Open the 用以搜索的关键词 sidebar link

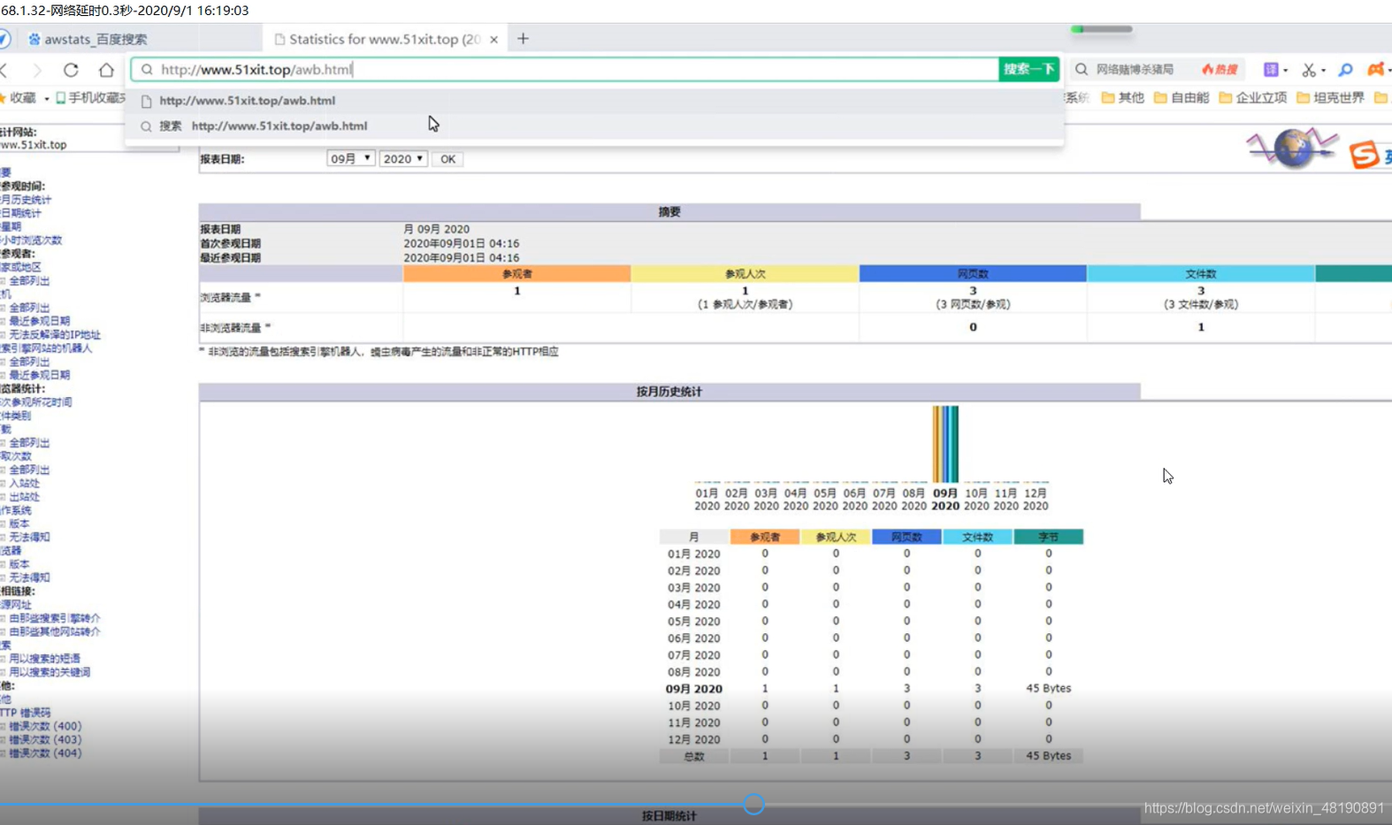tap(50, 672)
